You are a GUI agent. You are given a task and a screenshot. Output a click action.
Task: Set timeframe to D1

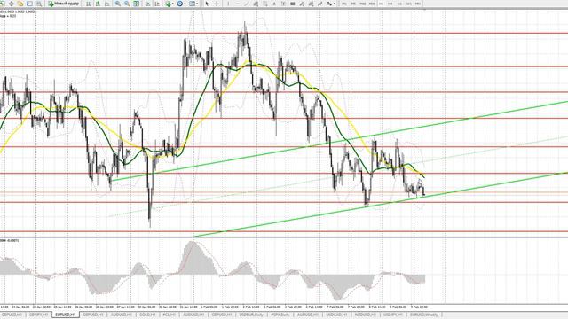point(399,4)
